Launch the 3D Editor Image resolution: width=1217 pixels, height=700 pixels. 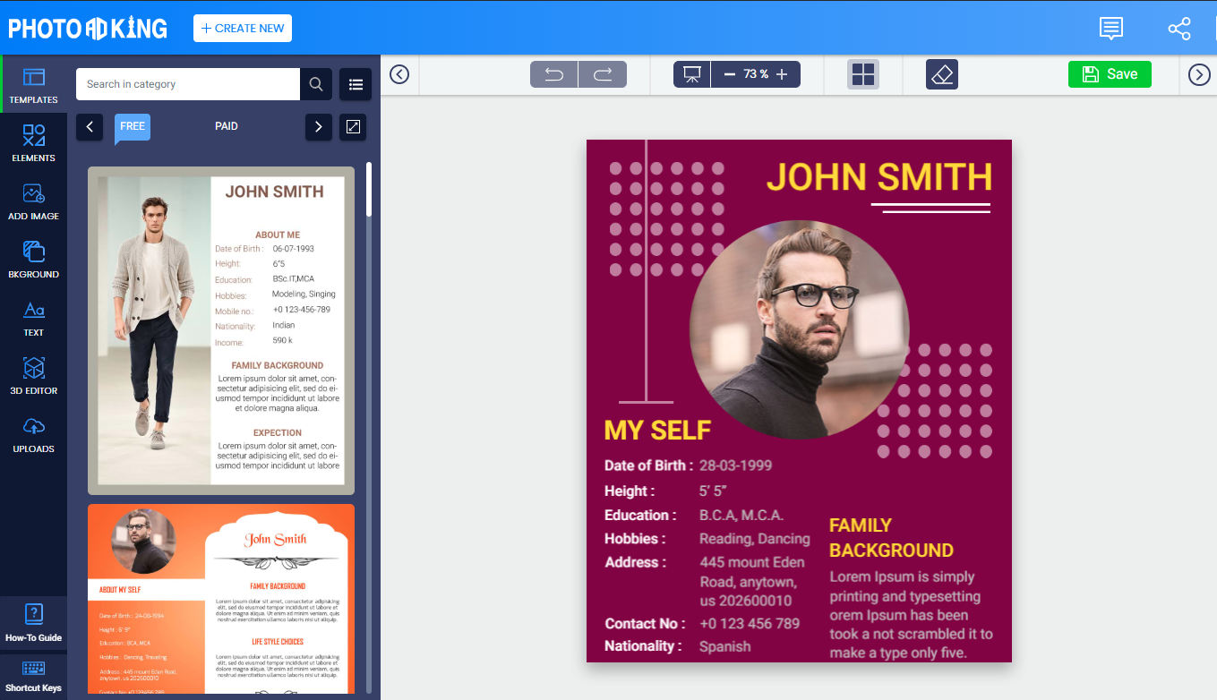pos(33,376)
